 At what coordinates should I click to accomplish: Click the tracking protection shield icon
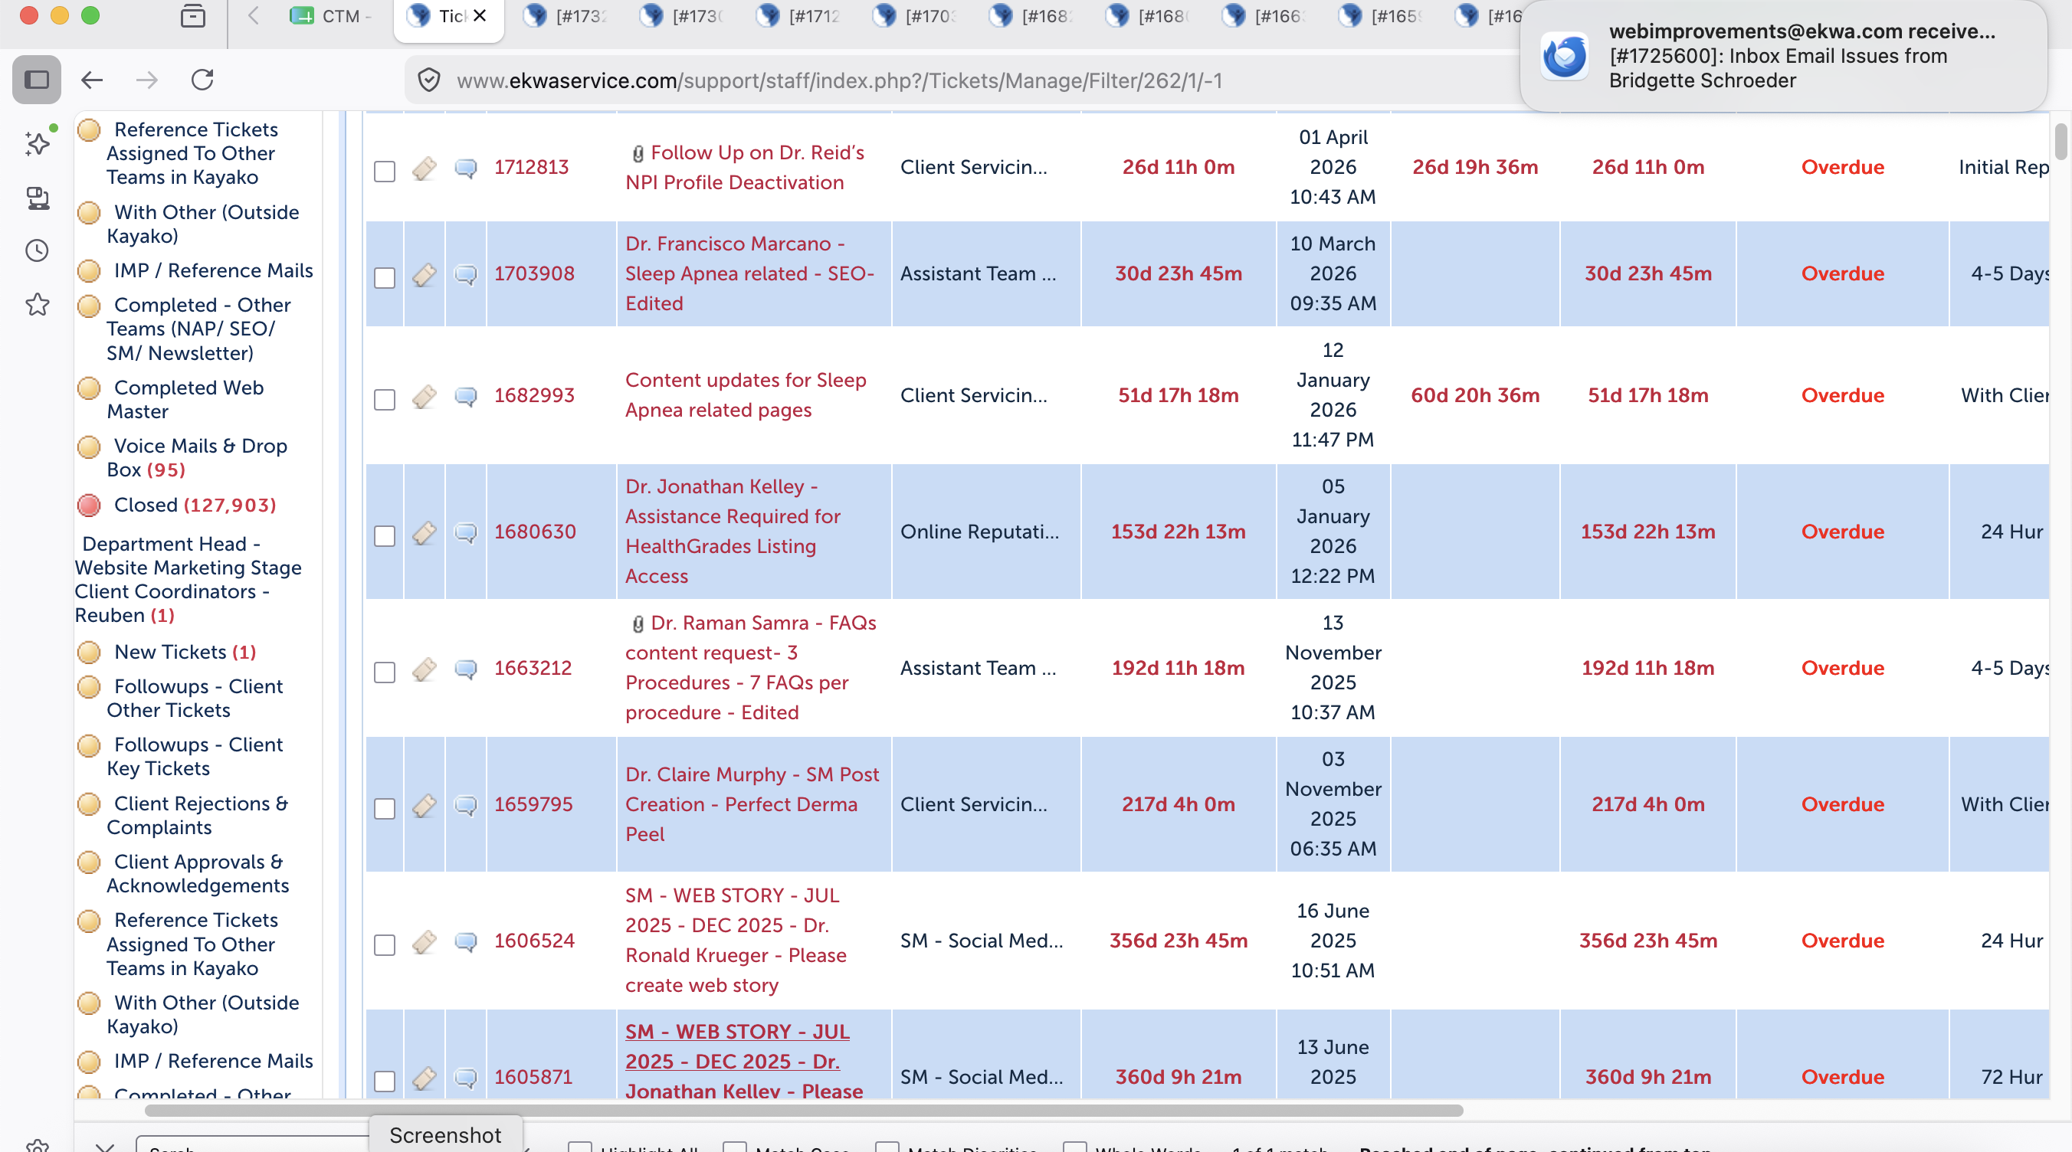430,80
